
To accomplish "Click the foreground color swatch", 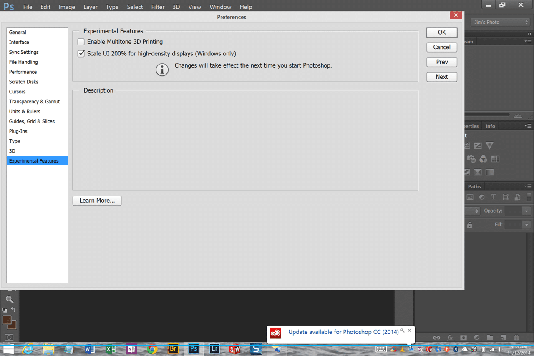I will 7,320.
